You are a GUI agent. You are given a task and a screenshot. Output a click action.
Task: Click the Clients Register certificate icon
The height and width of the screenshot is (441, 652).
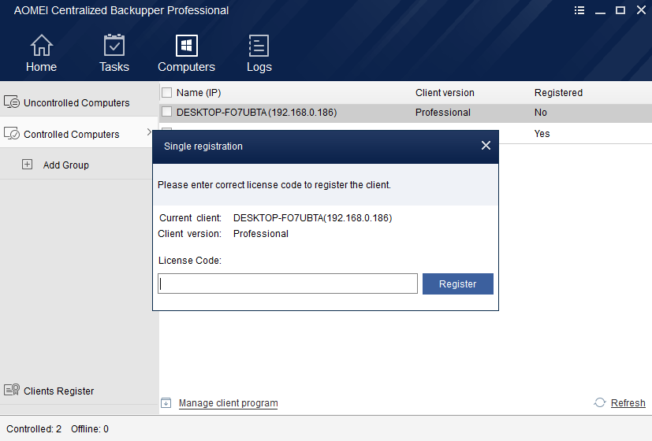point(12,390)
